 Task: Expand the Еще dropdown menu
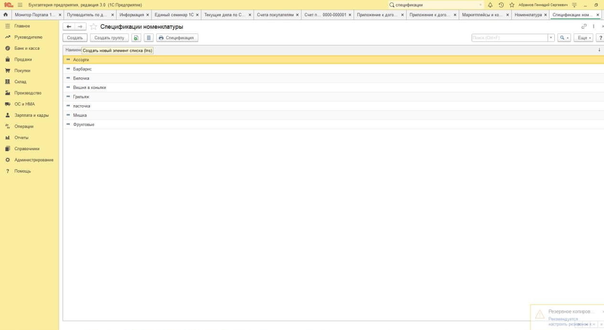(x=583, y=38)
